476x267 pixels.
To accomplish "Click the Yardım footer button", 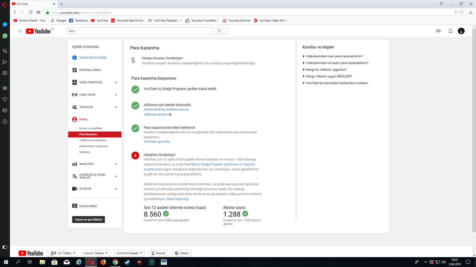I will coord(182,253).
